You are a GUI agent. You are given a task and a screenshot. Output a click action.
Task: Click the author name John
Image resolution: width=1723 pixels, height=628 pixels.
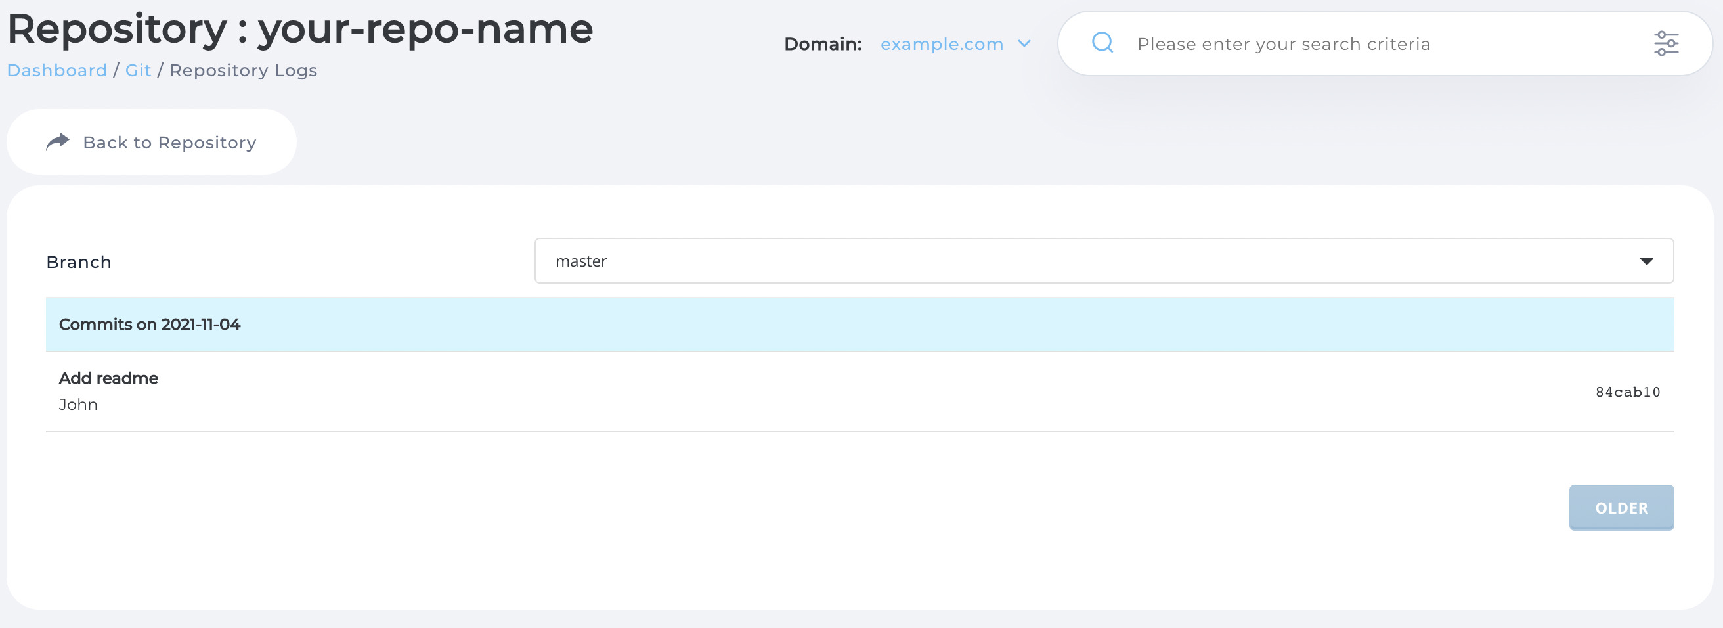[78, 404]
